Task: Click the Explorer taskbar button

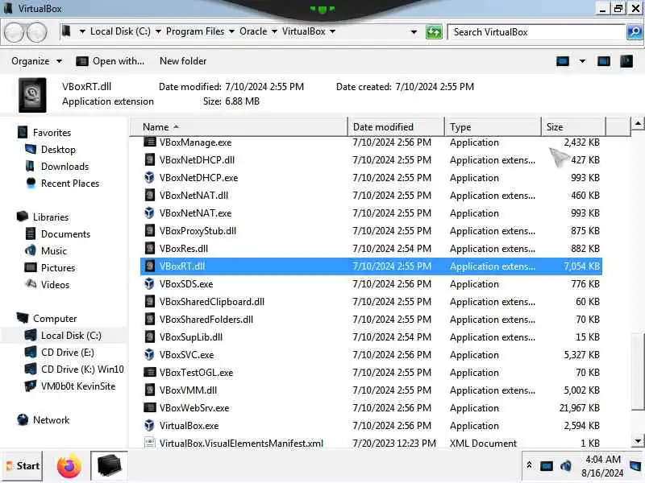Action: click(110, 466)
